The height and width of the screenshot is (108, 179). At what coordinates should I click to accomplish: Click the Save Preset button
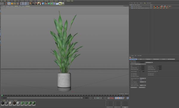[x=142, y=87]
